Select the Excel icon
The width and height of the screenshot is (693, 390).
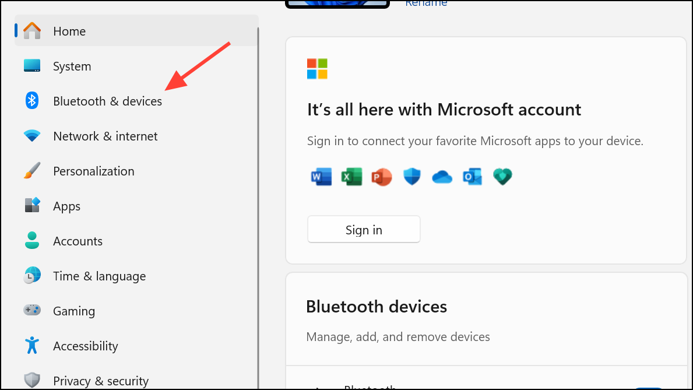(351, 176)
